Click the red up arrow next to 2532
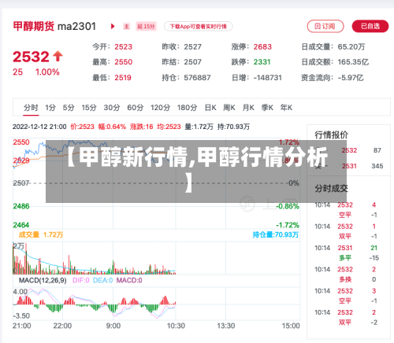This screenshot has height=343, width=394. pyautogui.click(x=58, y=56)
